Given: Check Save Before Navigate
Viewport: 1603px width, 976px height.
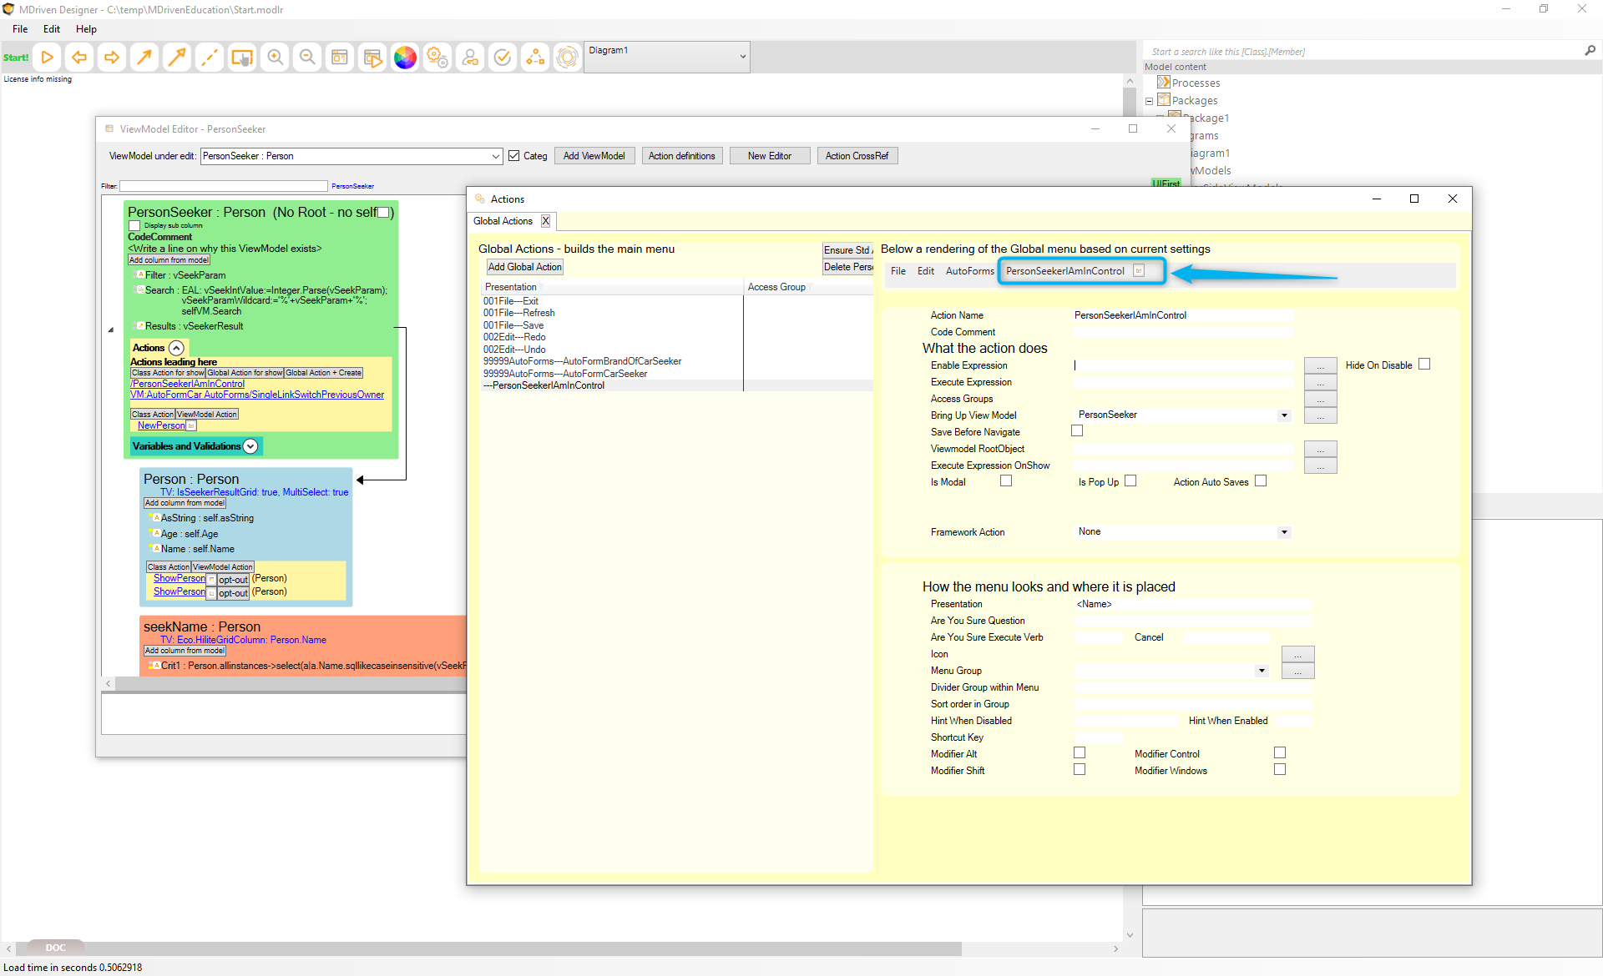Looking at the screenshot, I should pyautogui.click(x=1077, y=431).
